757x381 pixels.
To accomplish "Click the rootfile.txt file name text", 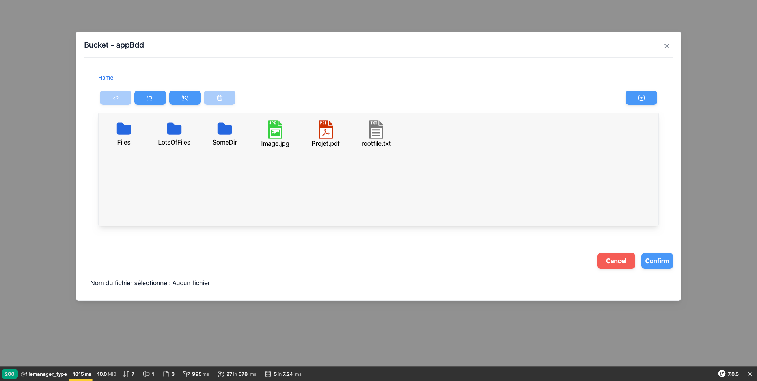I will [376, 143].
